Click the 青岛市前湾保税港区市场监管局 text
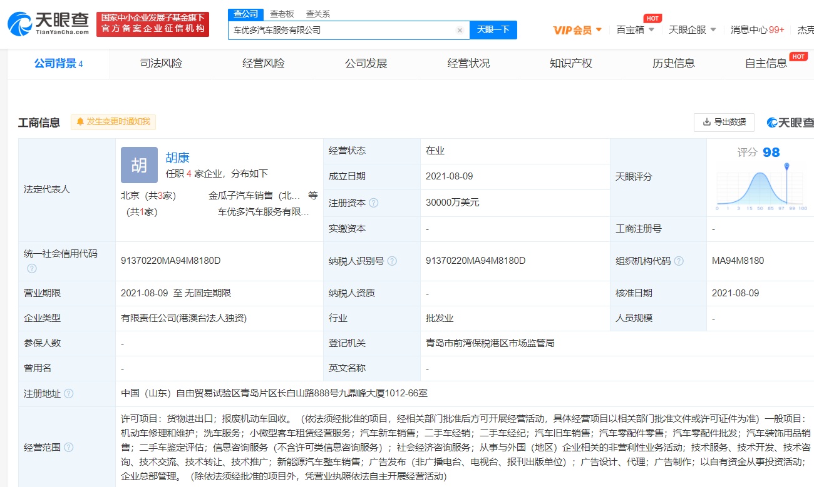This screenshot has height=487, width=814. click(490, 343)
